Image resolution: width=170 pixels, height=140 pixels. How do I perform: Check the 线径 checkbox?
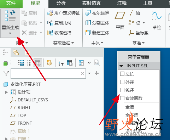122,90
